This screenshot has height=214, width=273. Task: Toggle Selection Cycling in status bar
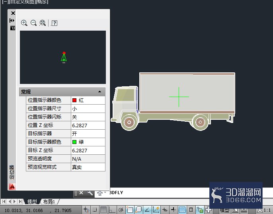(200, 210)
